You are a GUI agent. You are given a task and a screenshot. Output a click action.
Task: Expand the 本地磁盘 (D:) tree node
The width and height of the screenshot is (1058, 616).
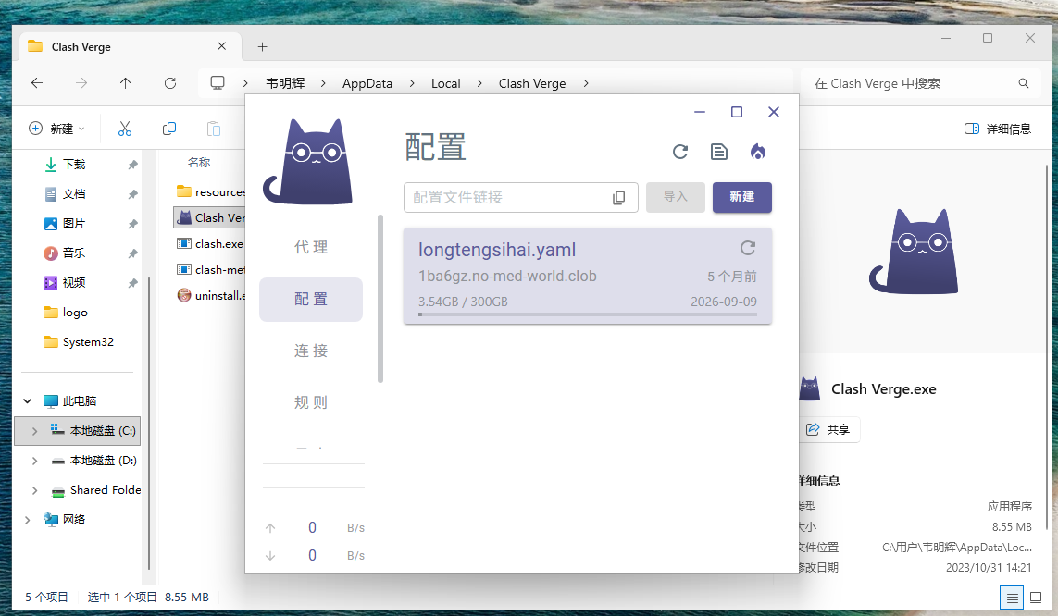click(x=34, y=461)
